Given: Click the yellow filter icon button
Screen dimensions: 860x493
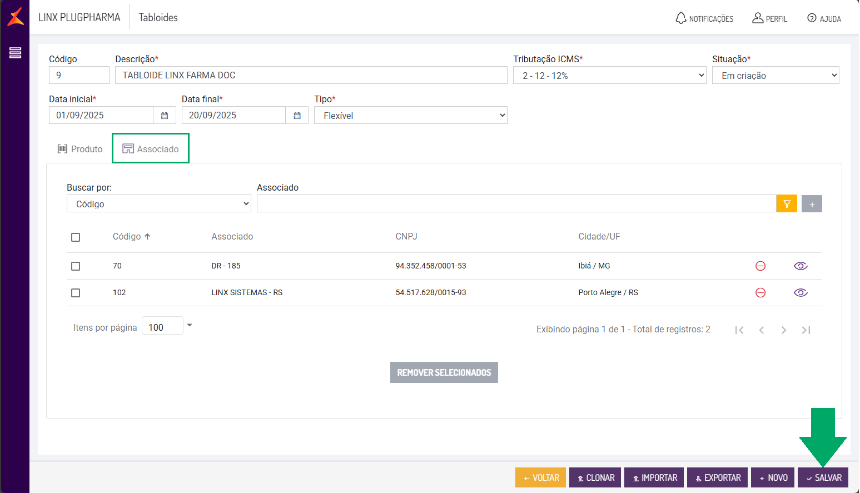Looking at the screenshot, I should 787,204.
